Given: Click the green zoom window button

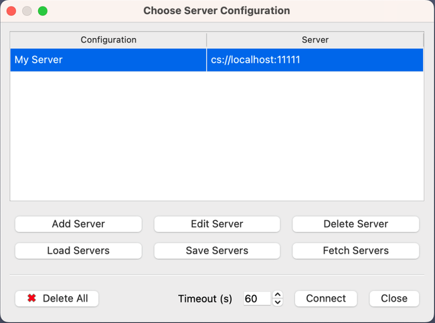Looking at the screenshot, I should (x=43, y=11).
